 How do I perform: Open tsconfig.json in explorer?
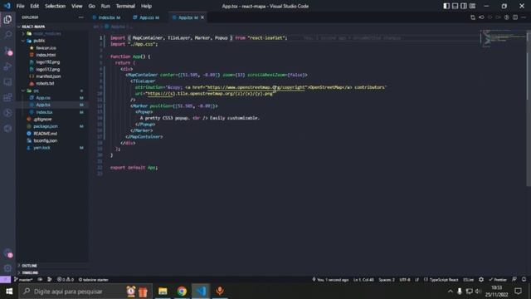point(46,140)
